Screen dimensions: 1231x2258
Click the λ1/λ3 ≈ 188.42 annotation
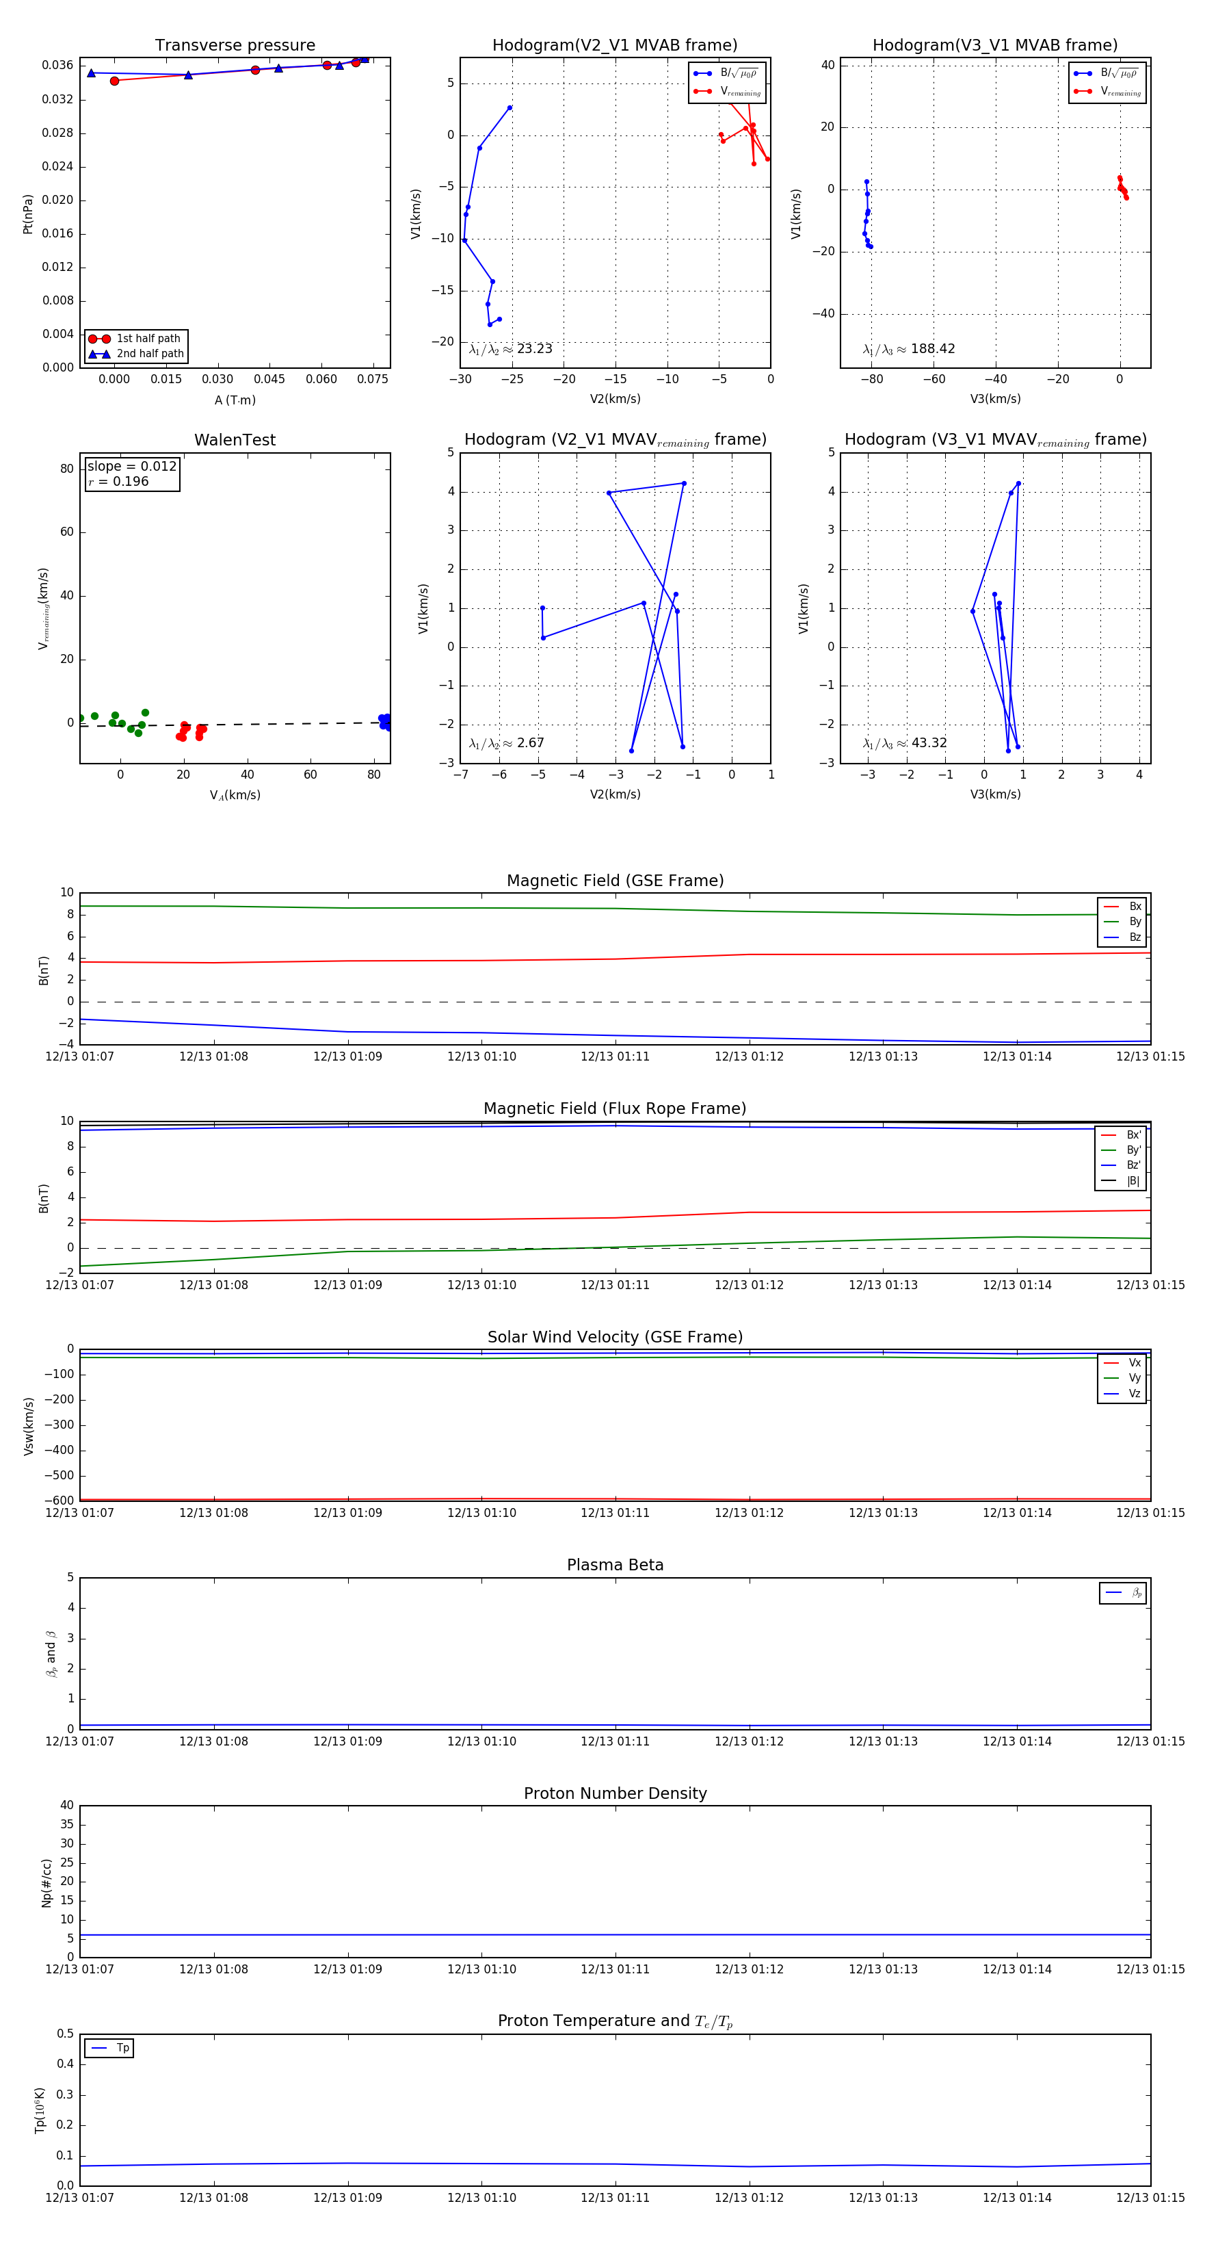click(x=910, y=349)
